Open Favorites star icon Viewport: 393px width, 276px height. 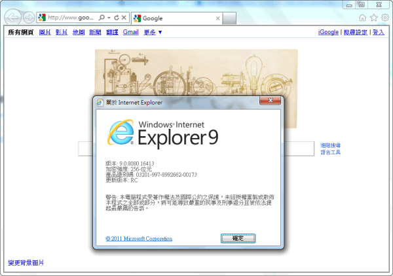click(374, 18)
